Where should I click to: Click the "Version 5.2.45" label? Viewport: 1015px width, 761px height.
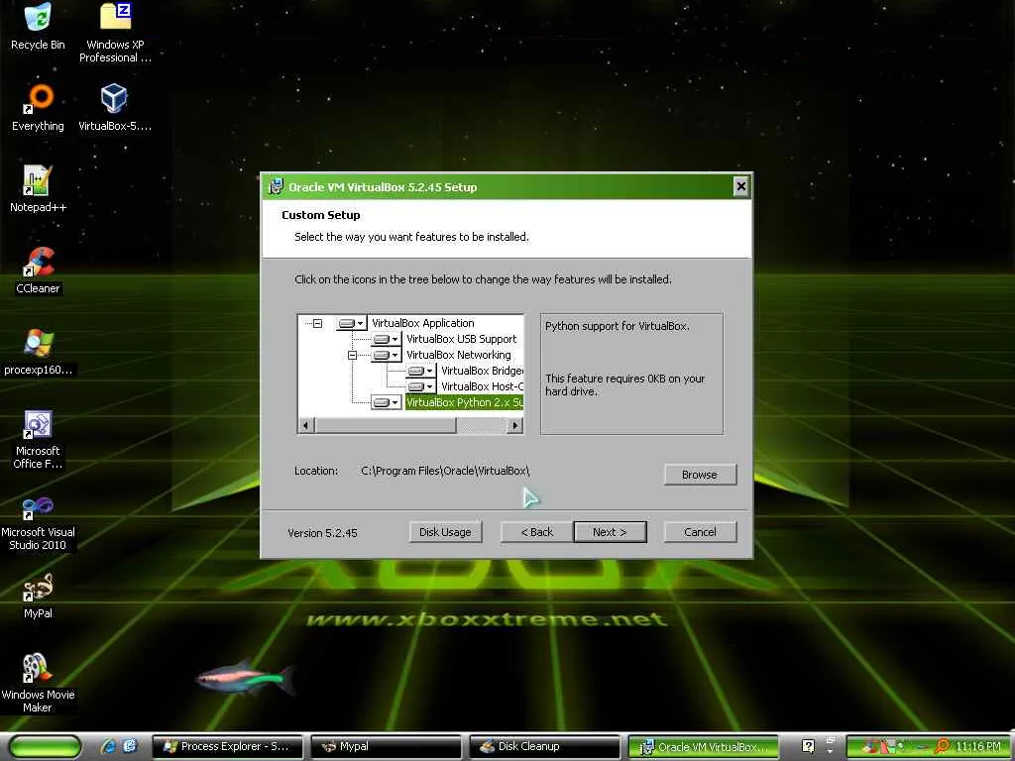pyautogui.click(x=322, y=532)
